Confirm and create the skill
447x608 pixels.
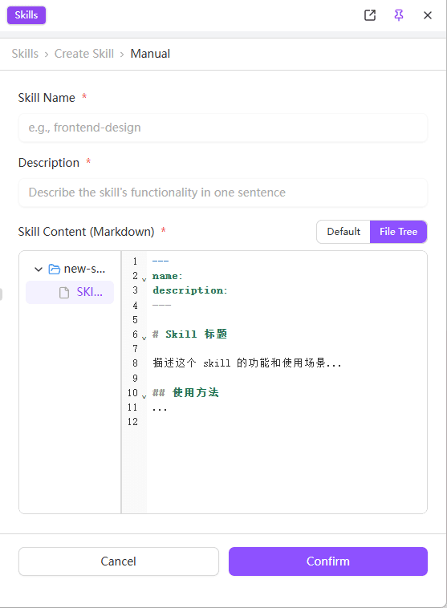(x=328, y=561)
